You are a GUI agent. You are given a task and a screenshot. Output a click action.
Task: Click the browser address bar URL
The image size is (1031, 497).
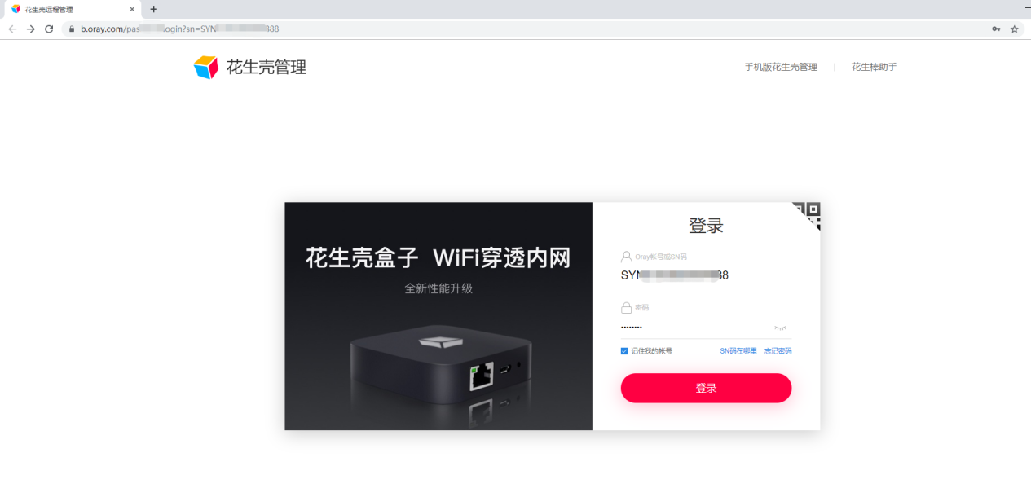(x=179, y=29)
